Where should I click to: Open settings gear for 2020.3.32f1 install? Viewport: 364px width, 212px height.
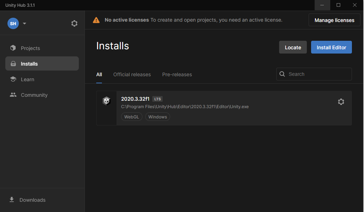(x=341, y=102)
